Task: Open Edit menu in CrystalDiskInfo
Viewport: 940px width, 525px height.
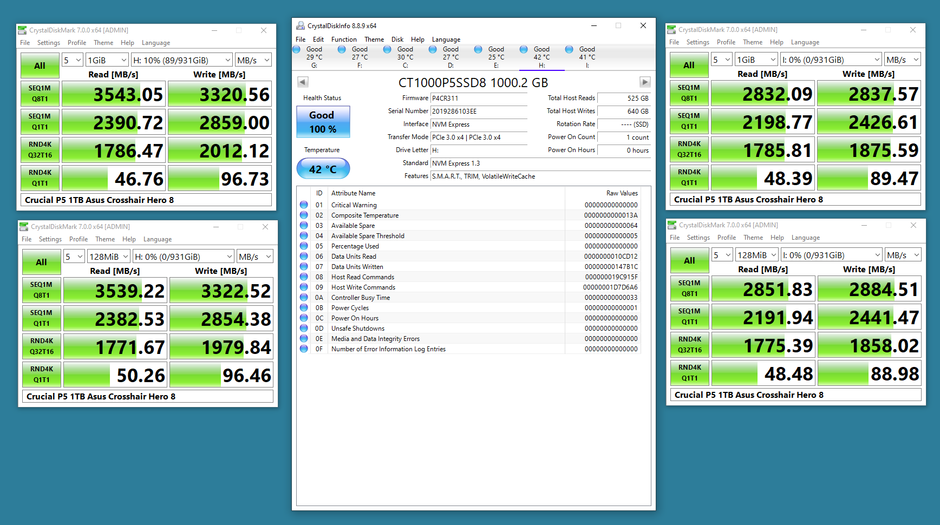Action: click(x=318, y=40)
